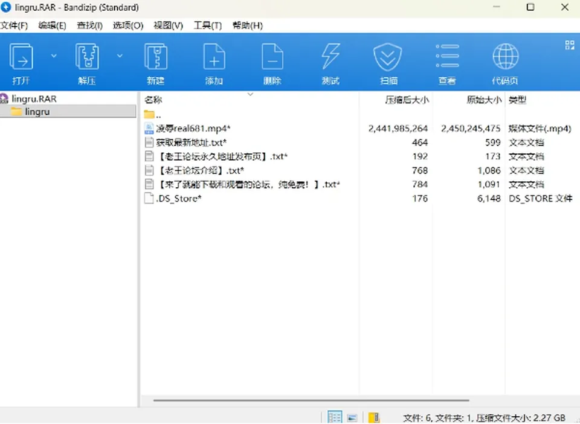Image resolution: width=580 pixels, height=424 pixels.
Task: Switch to icon view in status bar
Action: click(x=352, y=418)
